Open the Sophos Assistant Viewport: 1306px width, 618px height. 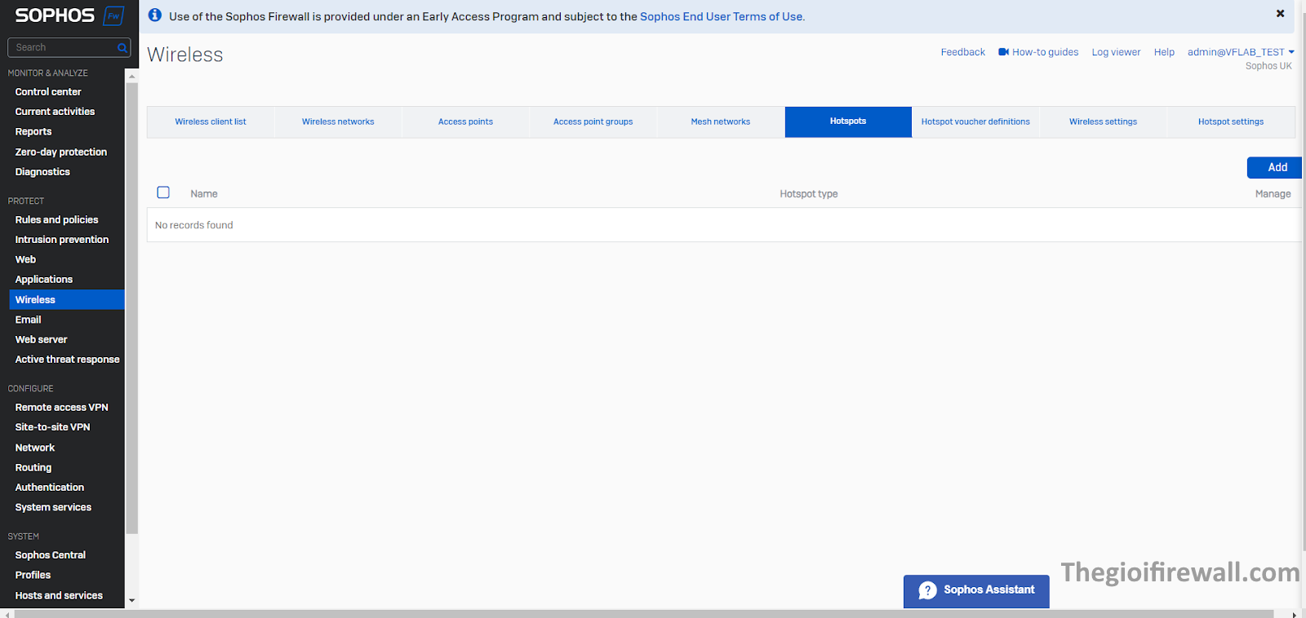(976, 591)
